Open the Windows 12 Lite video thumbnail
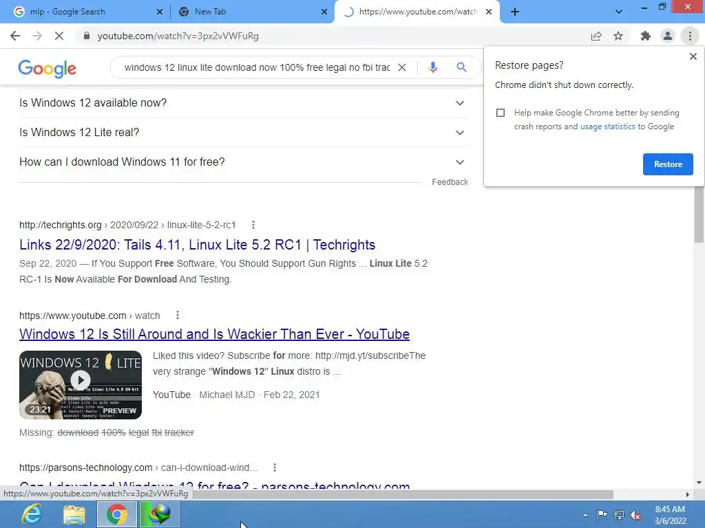705x528 pixels. coord(81,385)
